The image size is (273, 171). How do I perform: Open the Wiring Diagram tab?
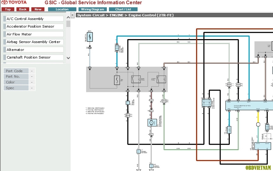click(93, 9)
